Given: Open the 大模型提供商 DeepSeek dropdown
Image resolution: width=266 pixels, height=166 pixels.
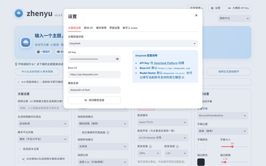Looking at the screenshot, I should (133, 43).
